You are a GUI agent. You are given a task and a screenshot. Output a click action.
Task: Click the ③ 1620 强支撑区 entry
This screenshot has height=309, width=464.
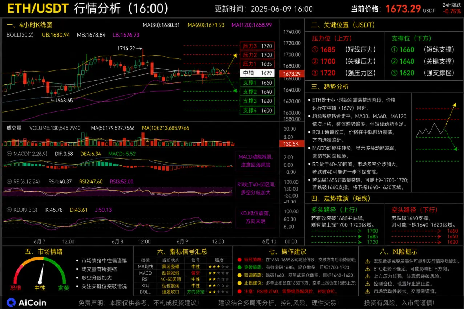coord(423,73)
